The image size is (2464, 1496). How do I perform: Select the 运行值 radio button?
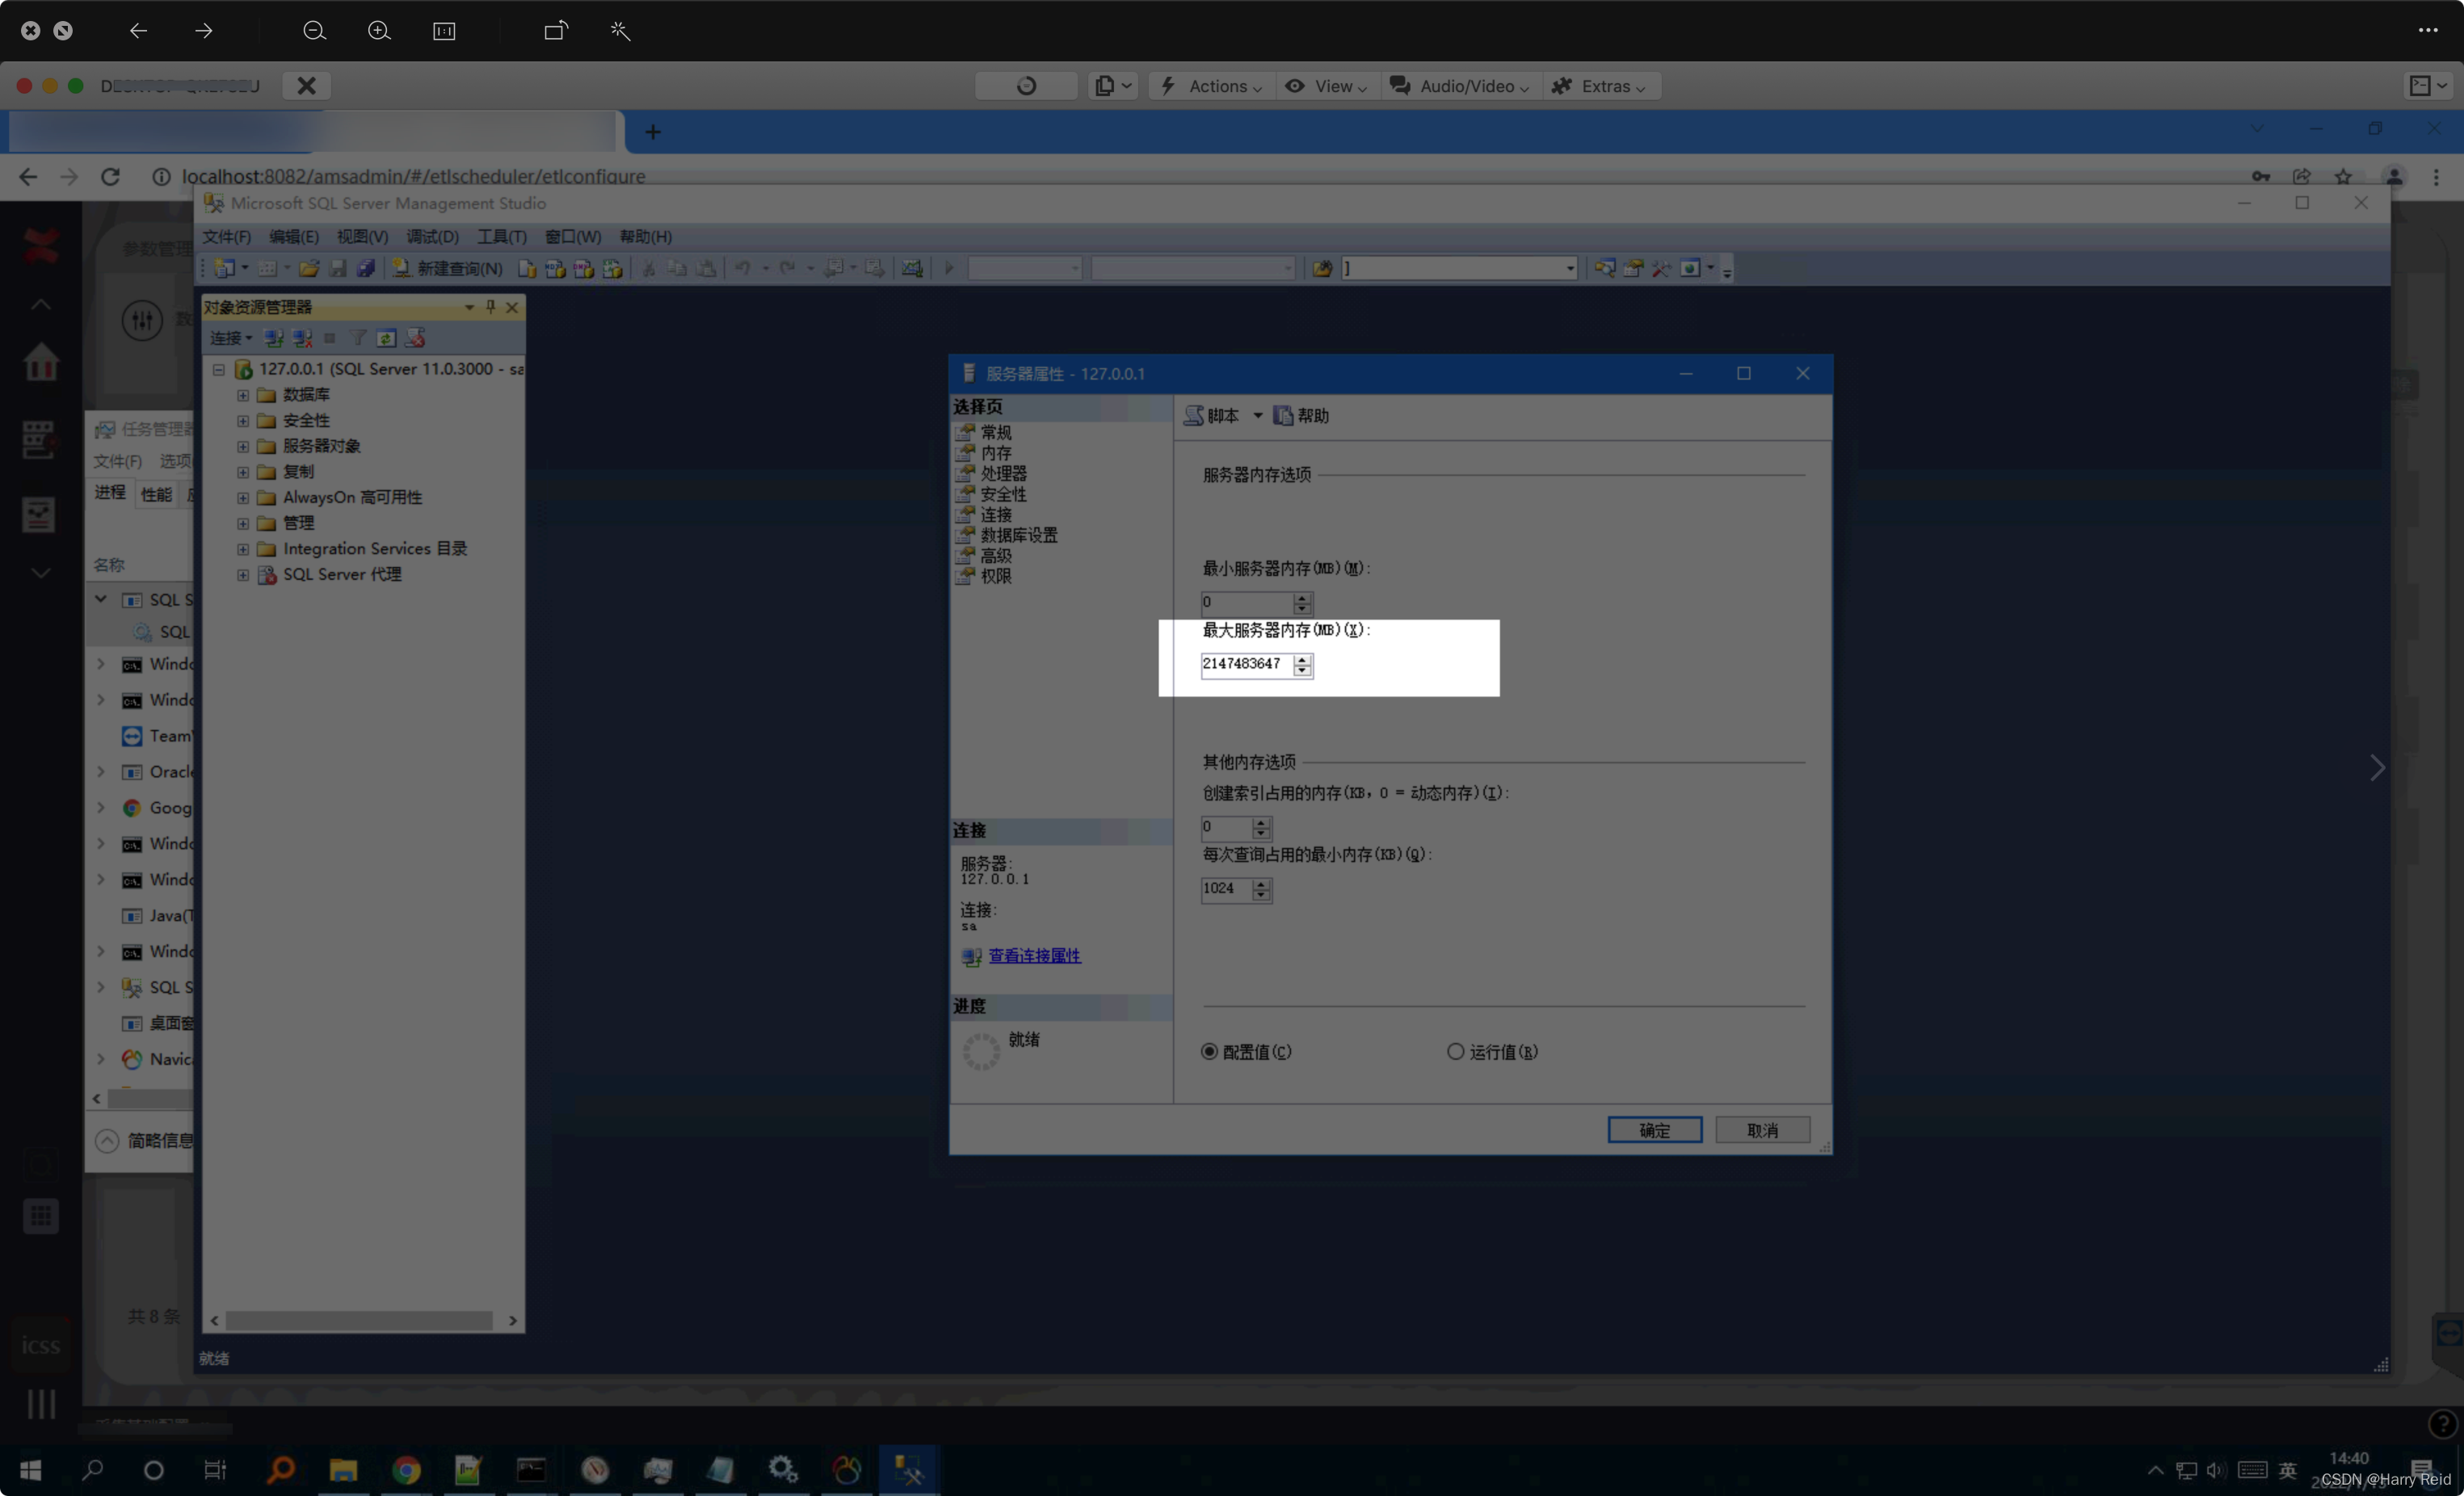(x=1456, y=1051)
